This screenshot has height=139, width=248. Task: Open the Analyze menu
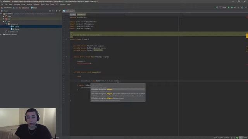[x=29, y=5]
